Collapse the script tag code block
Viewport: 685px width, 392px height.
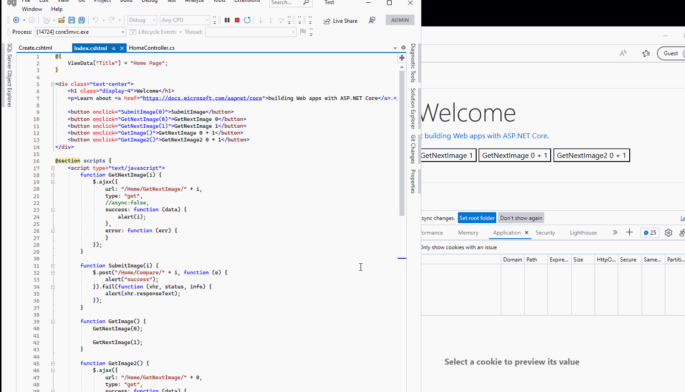click(x=53, y=168)
